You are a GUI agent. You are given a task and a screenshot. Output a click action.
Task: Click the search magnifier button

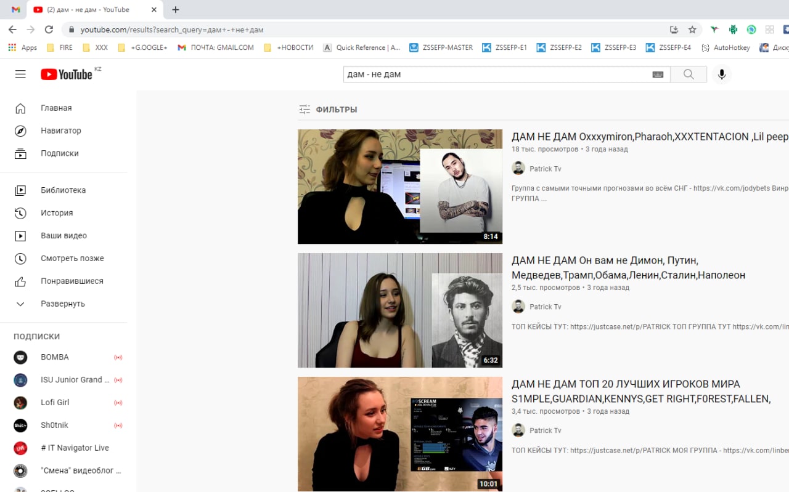tap(689, 75)
